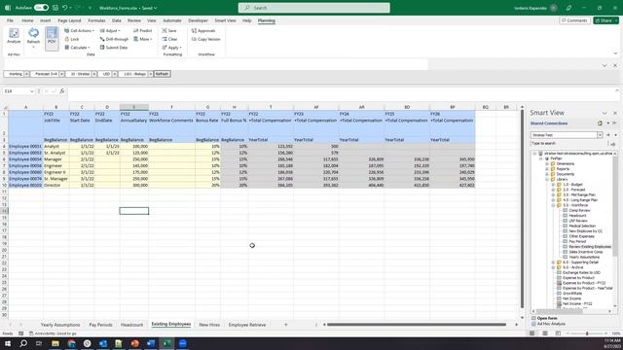
Task: Click the search box in title bar
Action: (x=313, y=8)
